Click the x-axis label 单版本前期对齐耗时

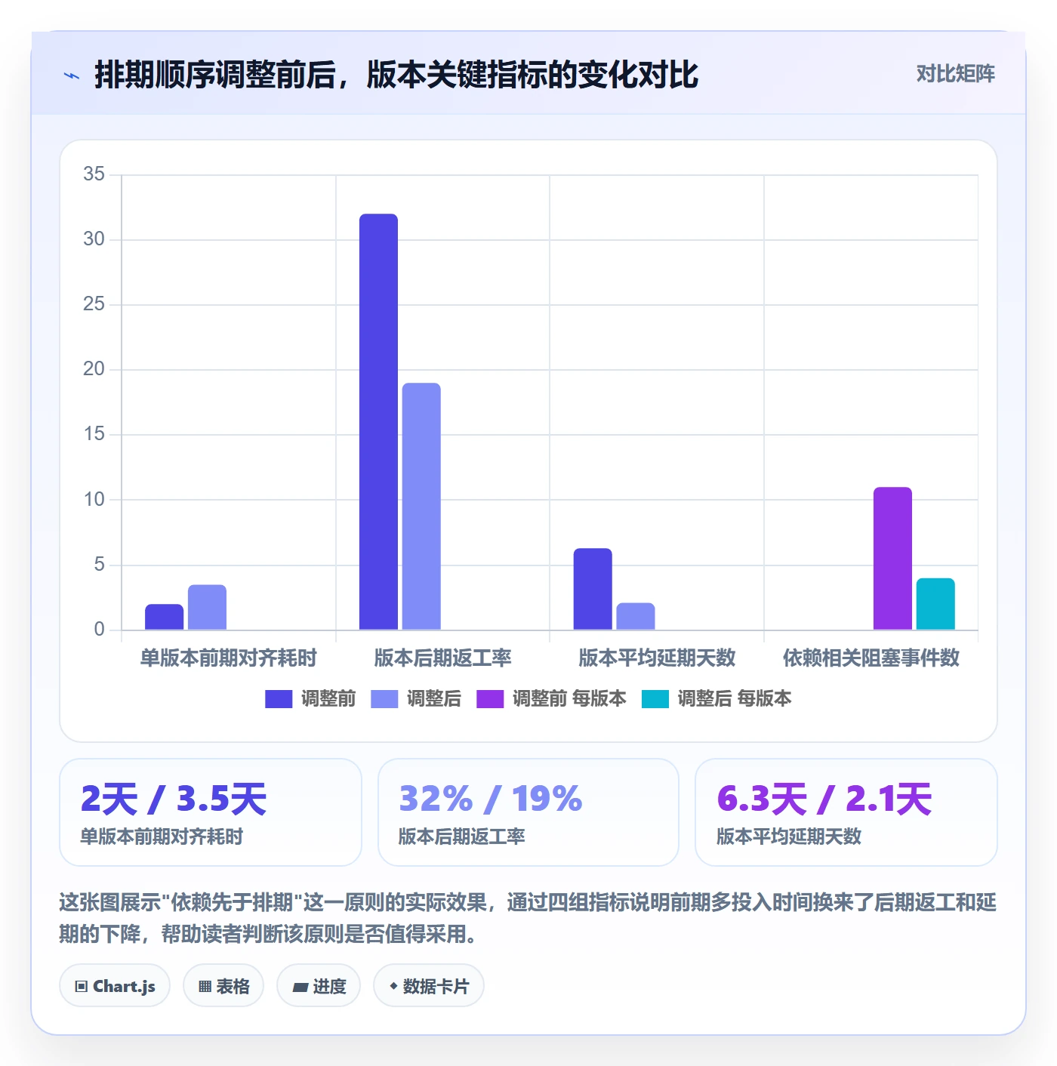tap(229, 658)
